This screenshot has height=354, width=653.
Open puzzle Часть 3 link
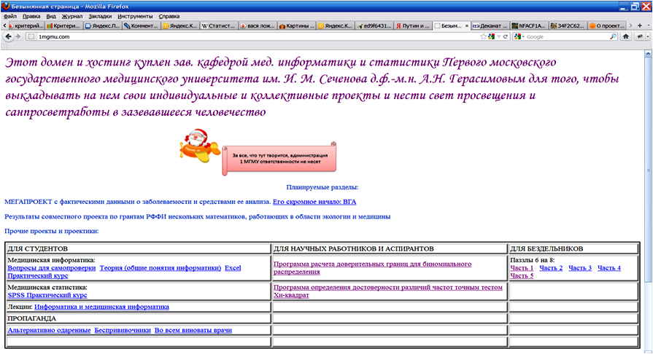(580, 268)
